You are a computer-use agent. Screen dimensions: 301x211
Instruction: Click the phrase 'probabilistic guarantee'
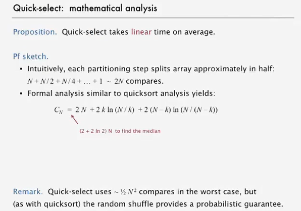pyautogui.click(x=239, y=204)
